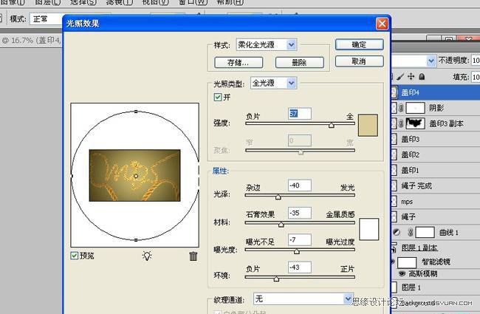Image resolution: width=480 pixels, height=314 pixels.
Task: Select the 绳子 完成 layer
Action: 435,185
